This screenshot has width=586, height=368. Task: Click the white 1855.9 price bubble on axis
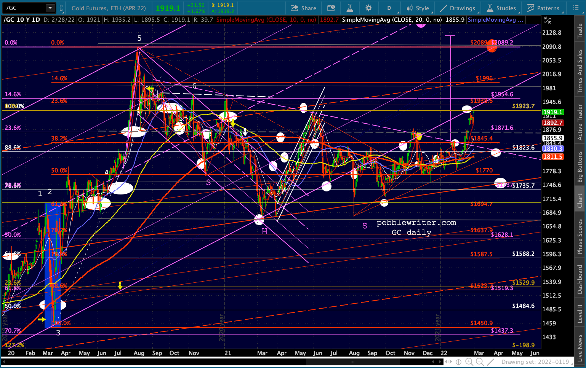(x=553, y=138)
